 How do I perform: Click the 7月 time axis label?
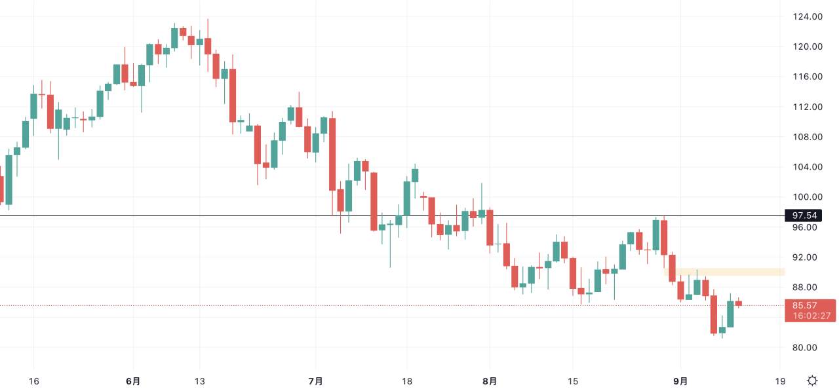tap(316, 381)
